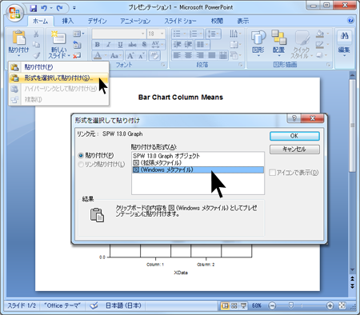Zoom out with the minus button
Viewport: 360px width, 315px height.
(272, 305)
